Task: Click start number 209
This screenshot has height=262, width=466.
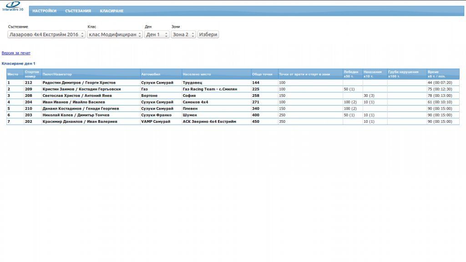Action: click(29, 89)
